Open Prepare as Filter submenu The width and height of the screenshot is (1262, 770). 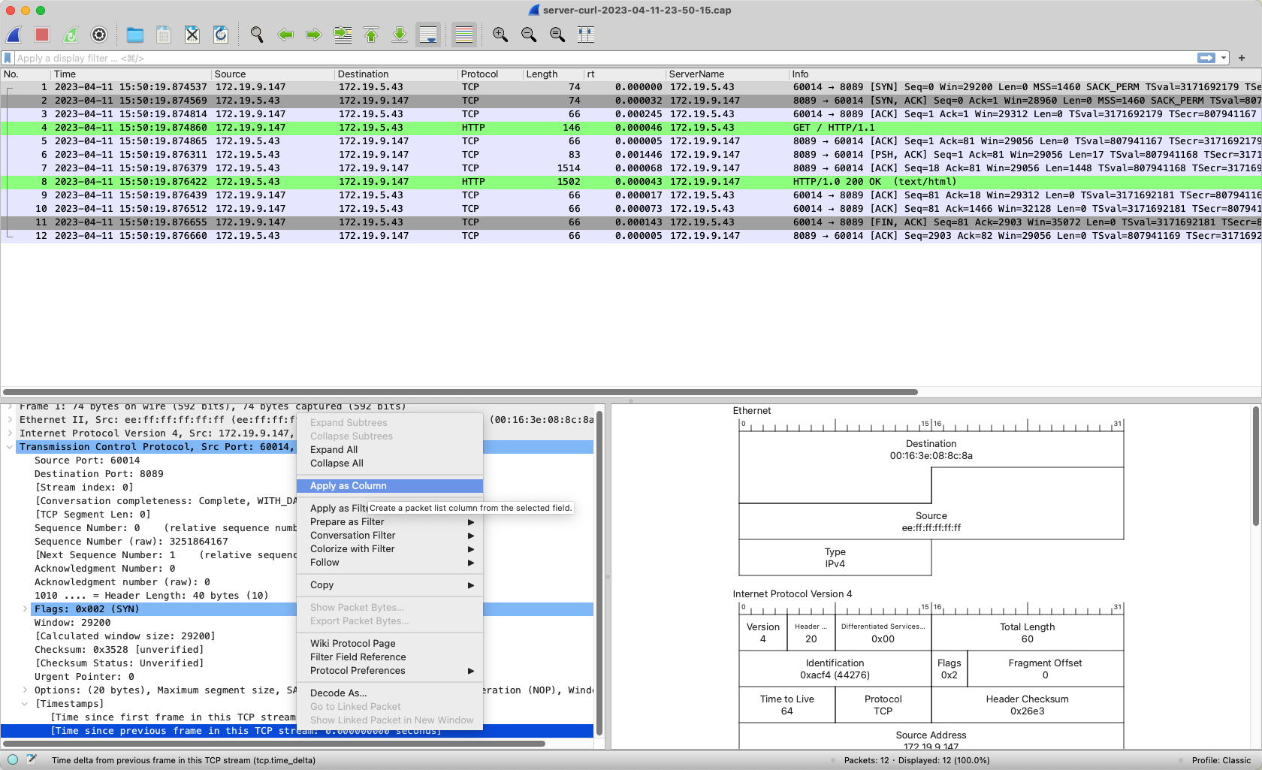(390, 522)
